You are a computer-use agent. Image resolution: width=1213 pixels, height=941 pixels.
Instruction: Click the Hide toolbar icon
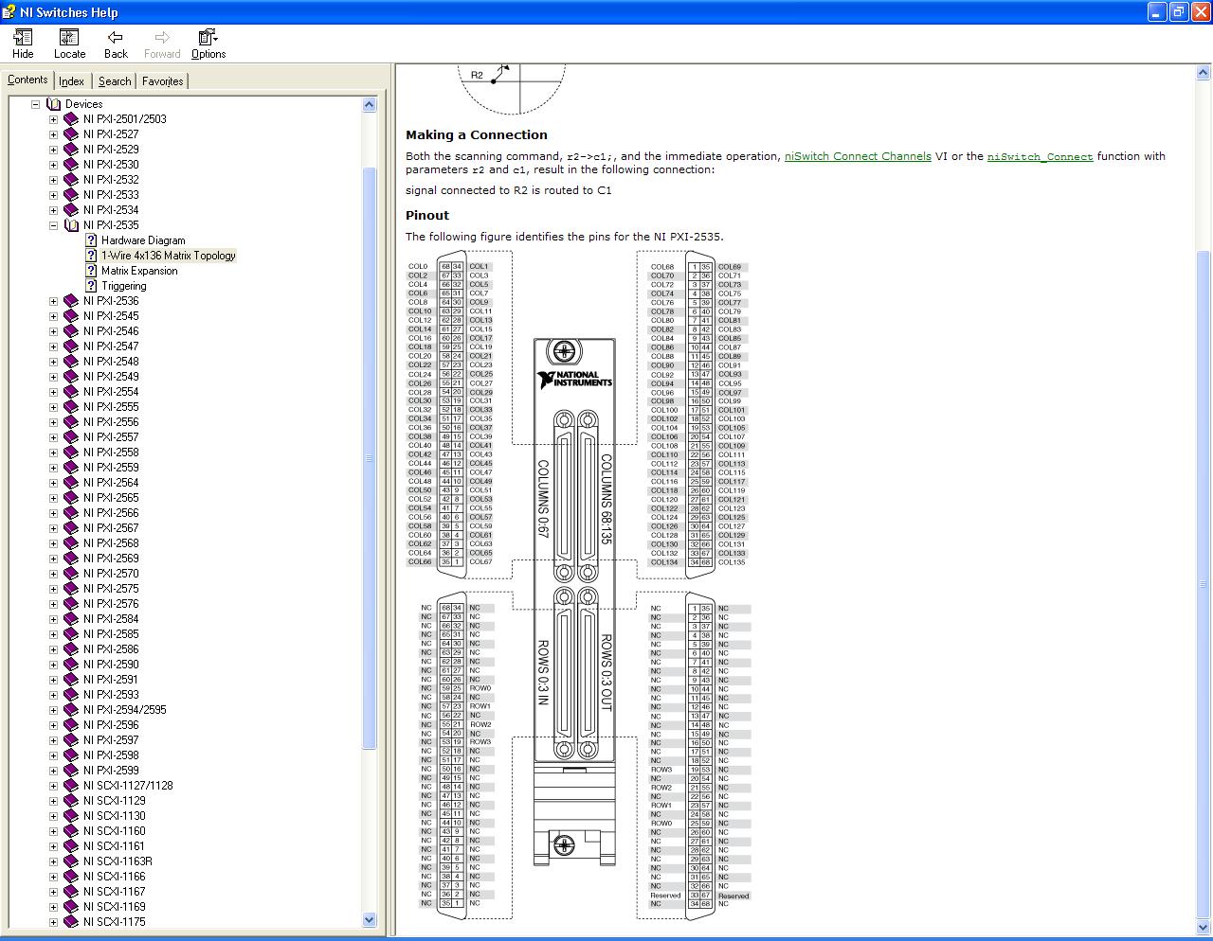[x=23, y=38]
